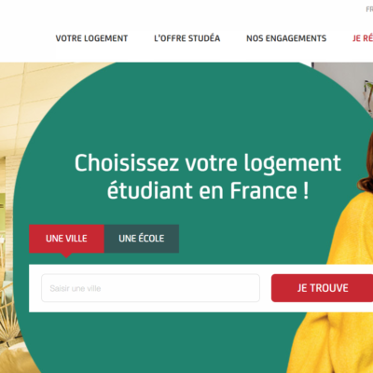This screenshot has width=373, height=373.
Task: Open the FR language selector
Action: [x=369, y=9]
